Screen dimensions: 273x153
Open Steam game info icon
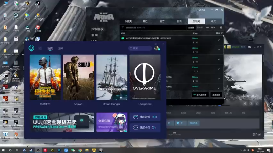[x=251, y=104]
